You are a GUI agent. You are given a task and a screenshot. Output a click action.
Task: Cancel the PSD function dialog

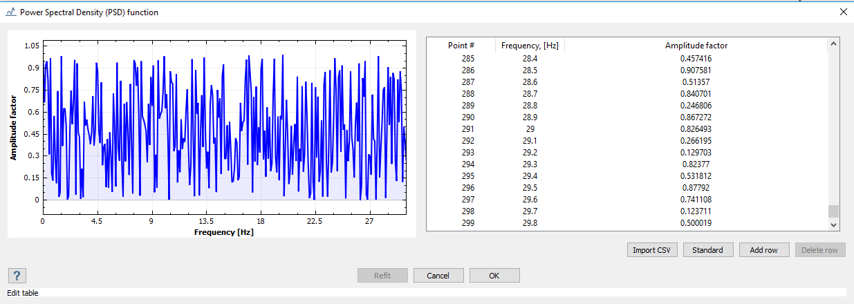(438, 276)
